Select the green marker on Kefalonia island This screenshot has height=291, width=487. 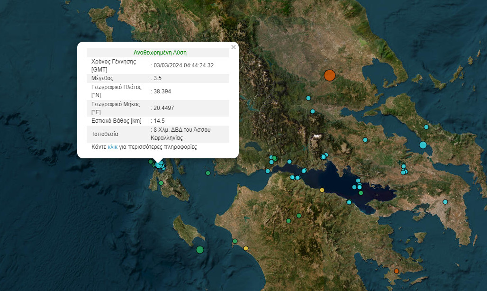coord(161,183)
